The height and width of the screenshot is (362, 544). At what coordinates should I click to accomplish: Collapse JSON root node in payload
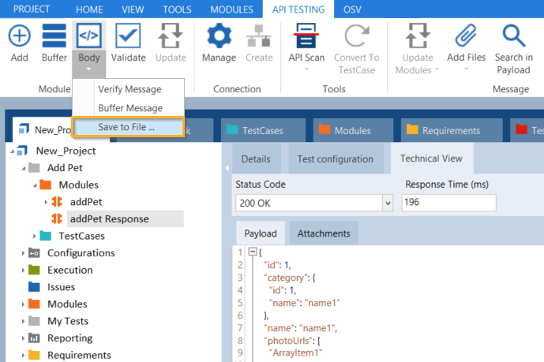point(253,252)
